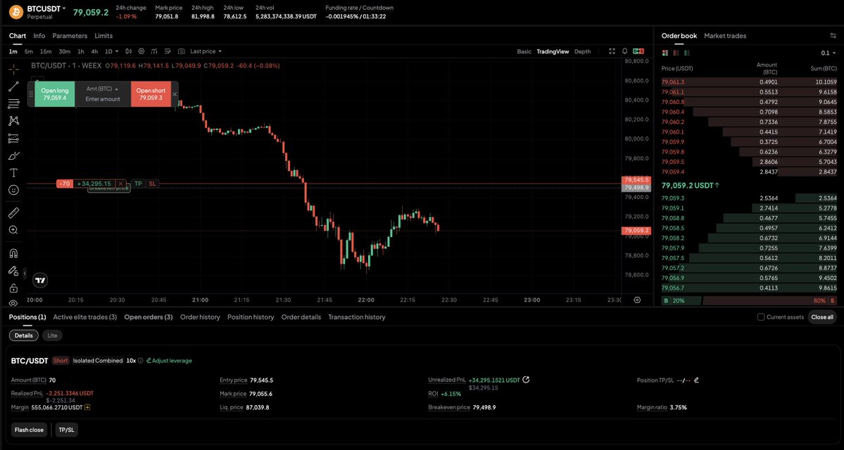Click the drawing edit icon beside indicators
The width and height of the screenshot is (844, 450).
[168, 51]
